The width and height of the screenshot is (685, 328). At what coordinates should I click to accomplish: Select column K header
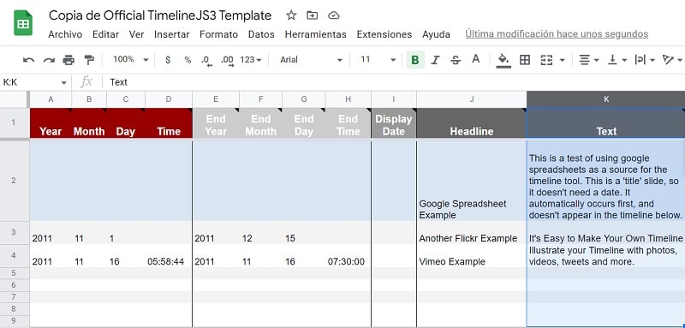click(606, 99)
